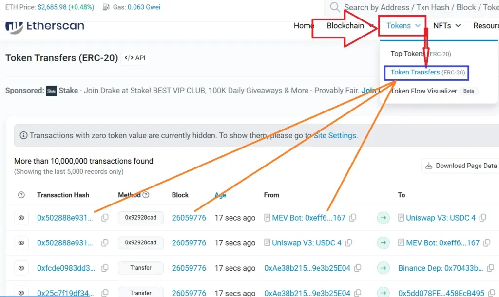Click the ETH Price $2,685.98 value
The height and width of the screenshot is (297, 499).
53,7
